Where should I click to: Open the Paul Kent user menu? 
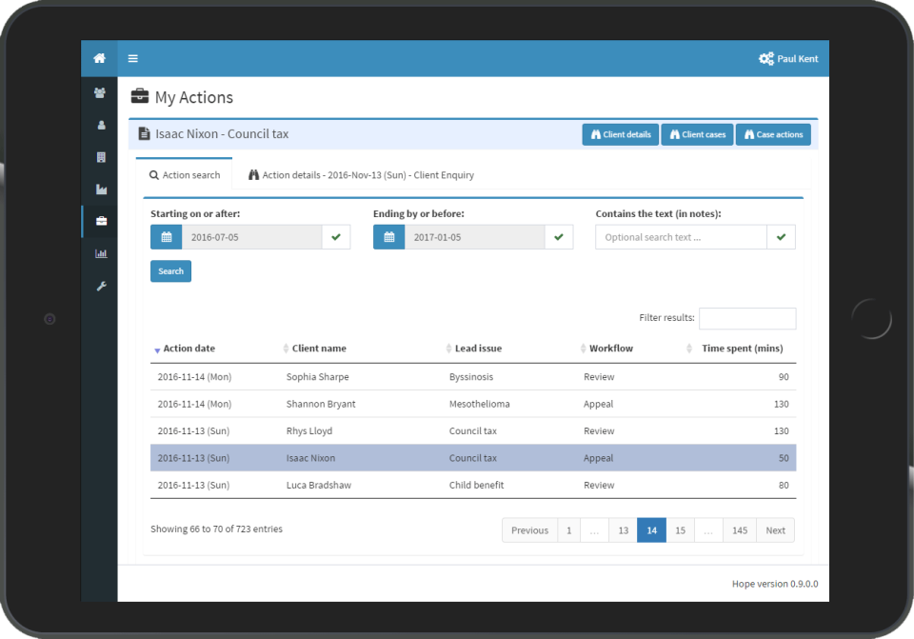click(x=787, y=59)
